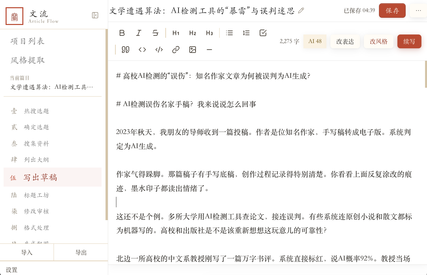
Task: Go to step 肆 列出大纲
Action: (53, 160)
